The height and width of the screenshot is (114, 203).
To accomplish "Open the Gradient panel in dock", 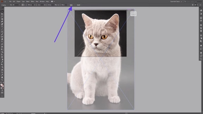I will coord(201,38).
